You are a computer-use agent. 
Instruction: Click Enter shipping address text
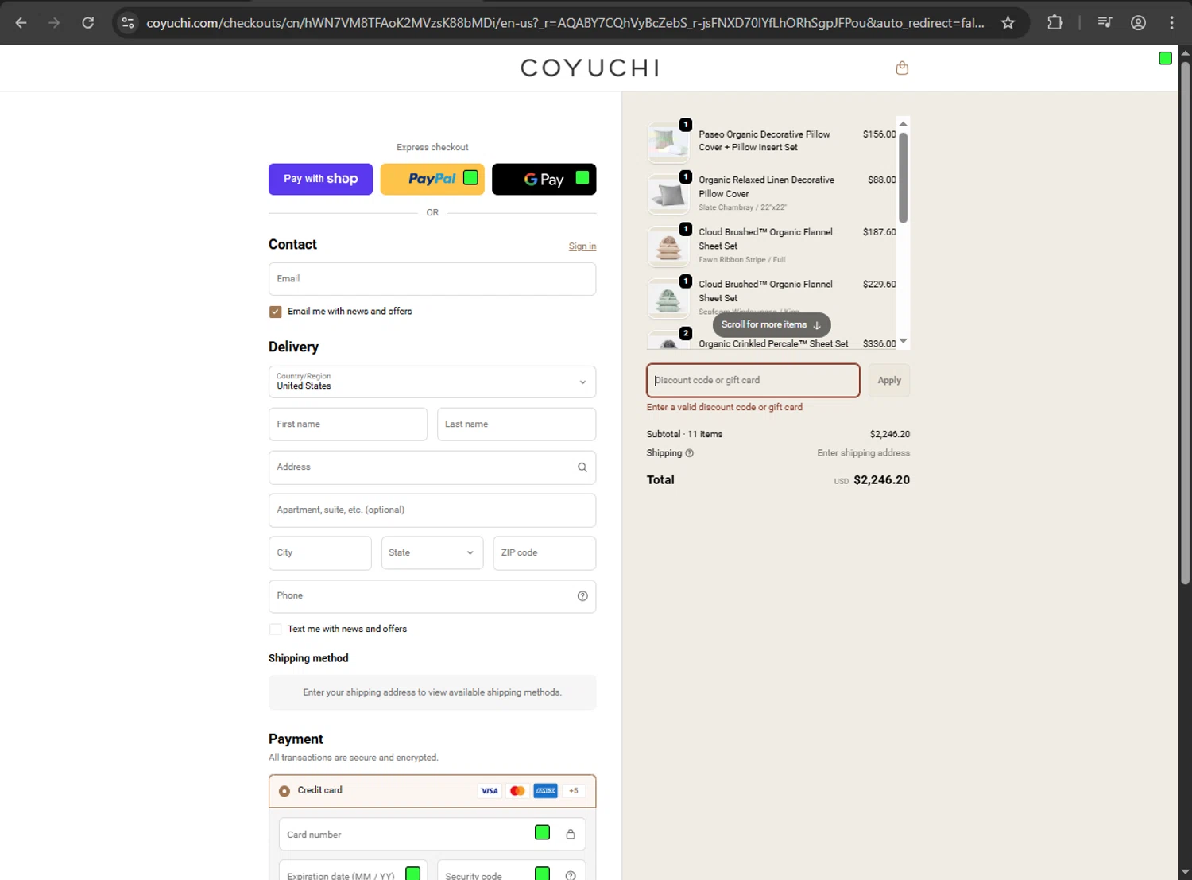(x=864, y=453)
